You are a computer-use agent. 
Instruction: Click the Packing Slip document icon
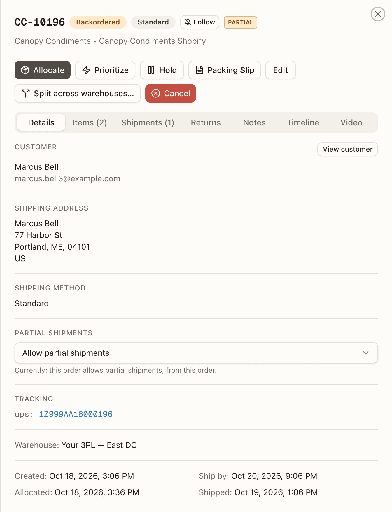(x=199, y=70)
